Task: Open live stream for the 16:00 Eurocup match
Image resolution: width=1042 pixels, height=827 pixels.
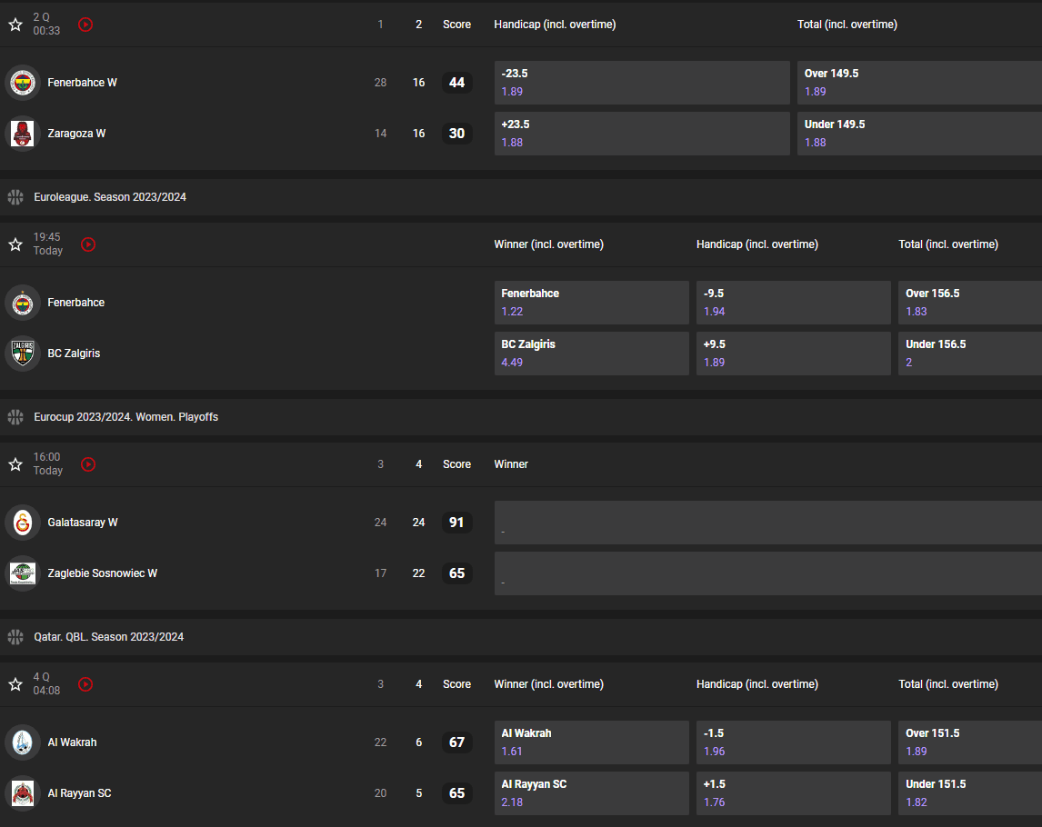Action: pos(88,464)
